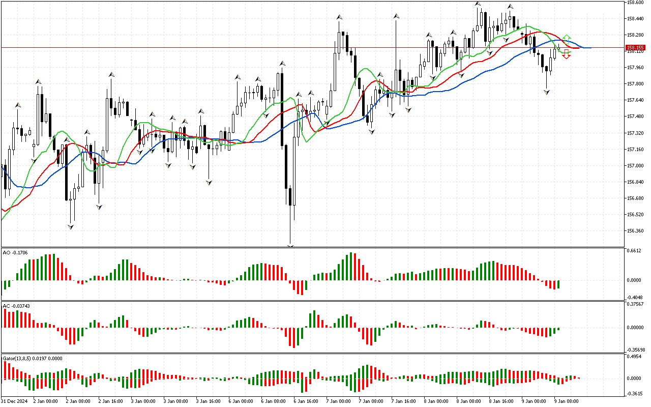
Task: Select the down fractal at the chart's lowest low
Action: (x=290, y=247)
